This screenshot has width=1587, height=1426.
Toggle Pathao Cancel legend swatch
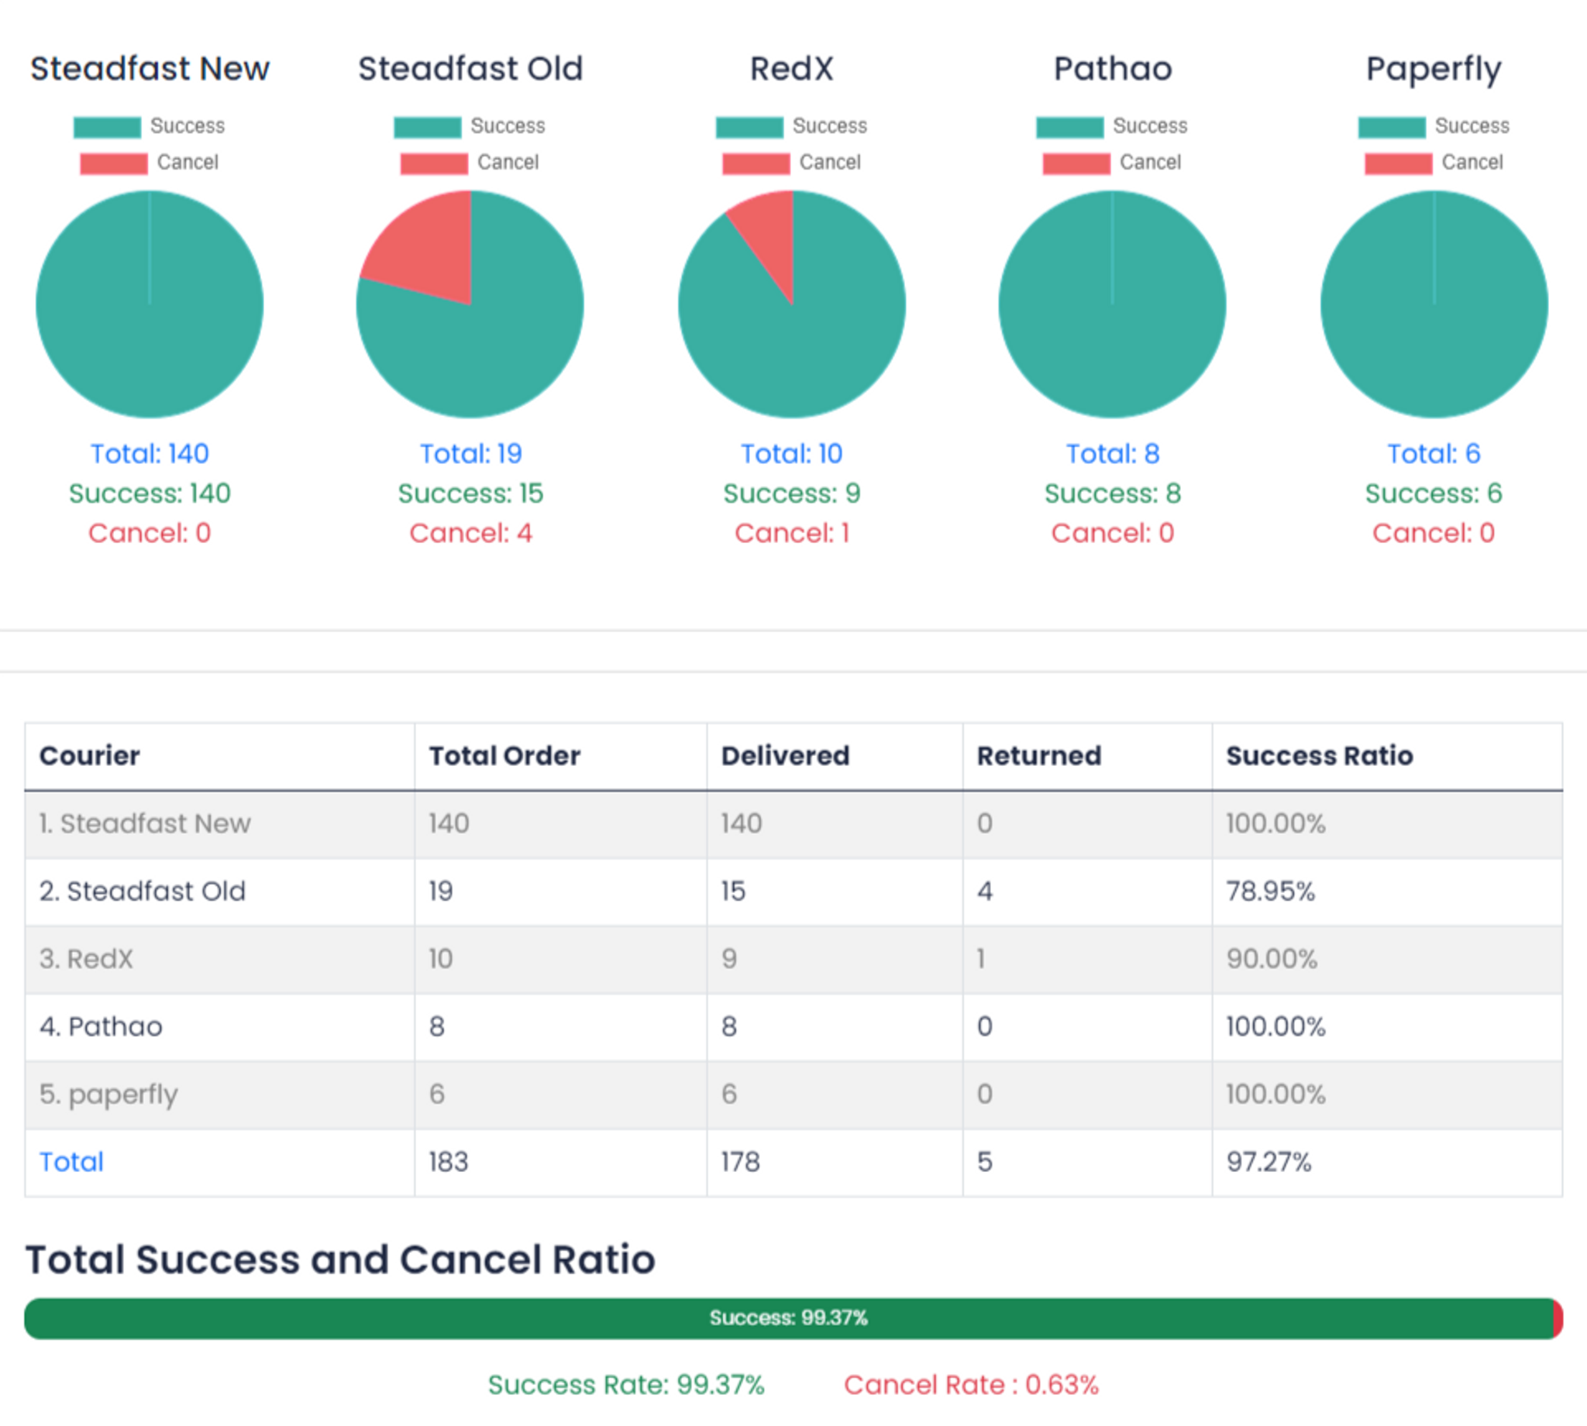pyautogui.click(x=1076, y=163)
